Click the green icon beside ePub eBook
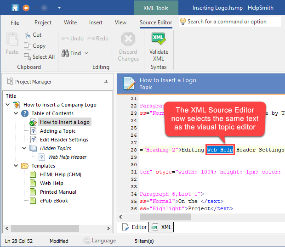 pos(33,201)
